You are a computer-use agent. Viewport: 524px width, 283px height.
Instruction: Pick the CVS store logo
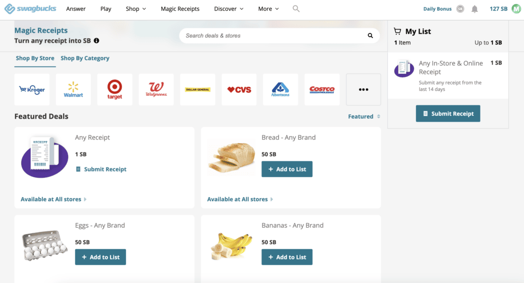pos(239,90)
